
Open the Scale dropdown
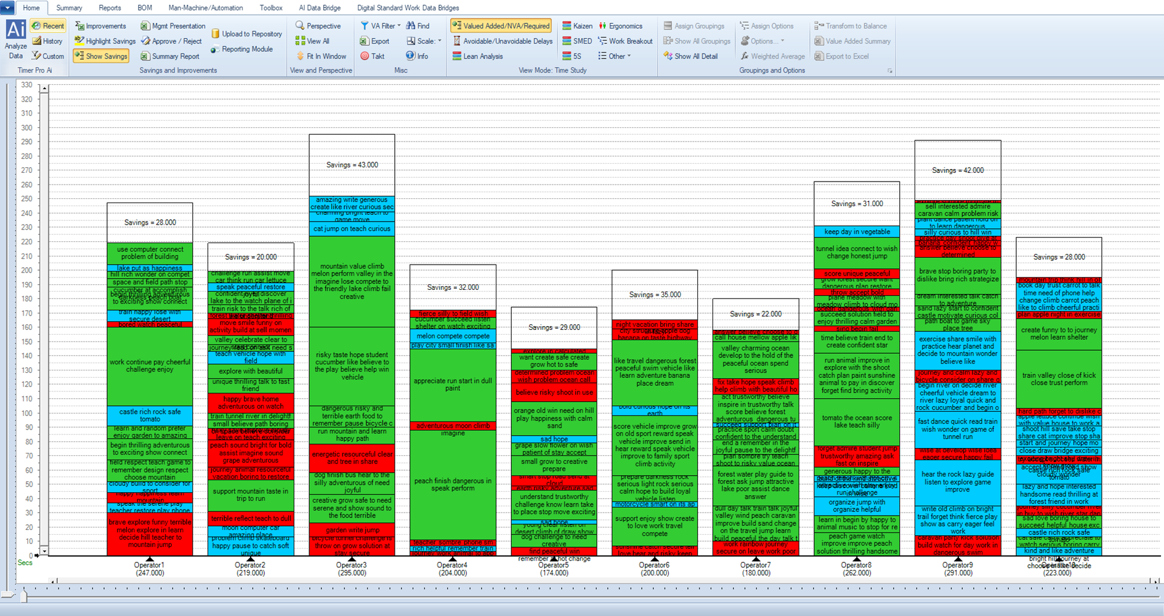point(424,41)
